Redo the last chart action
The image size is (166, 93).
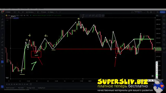(60, 12)
